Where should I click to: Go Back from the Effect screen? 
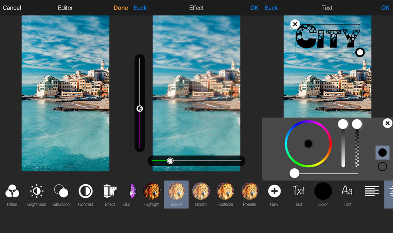point(140,8)
